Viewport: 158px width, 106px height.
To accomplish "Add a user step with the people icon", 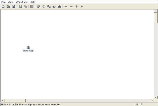I will click(x=38, y=7).
